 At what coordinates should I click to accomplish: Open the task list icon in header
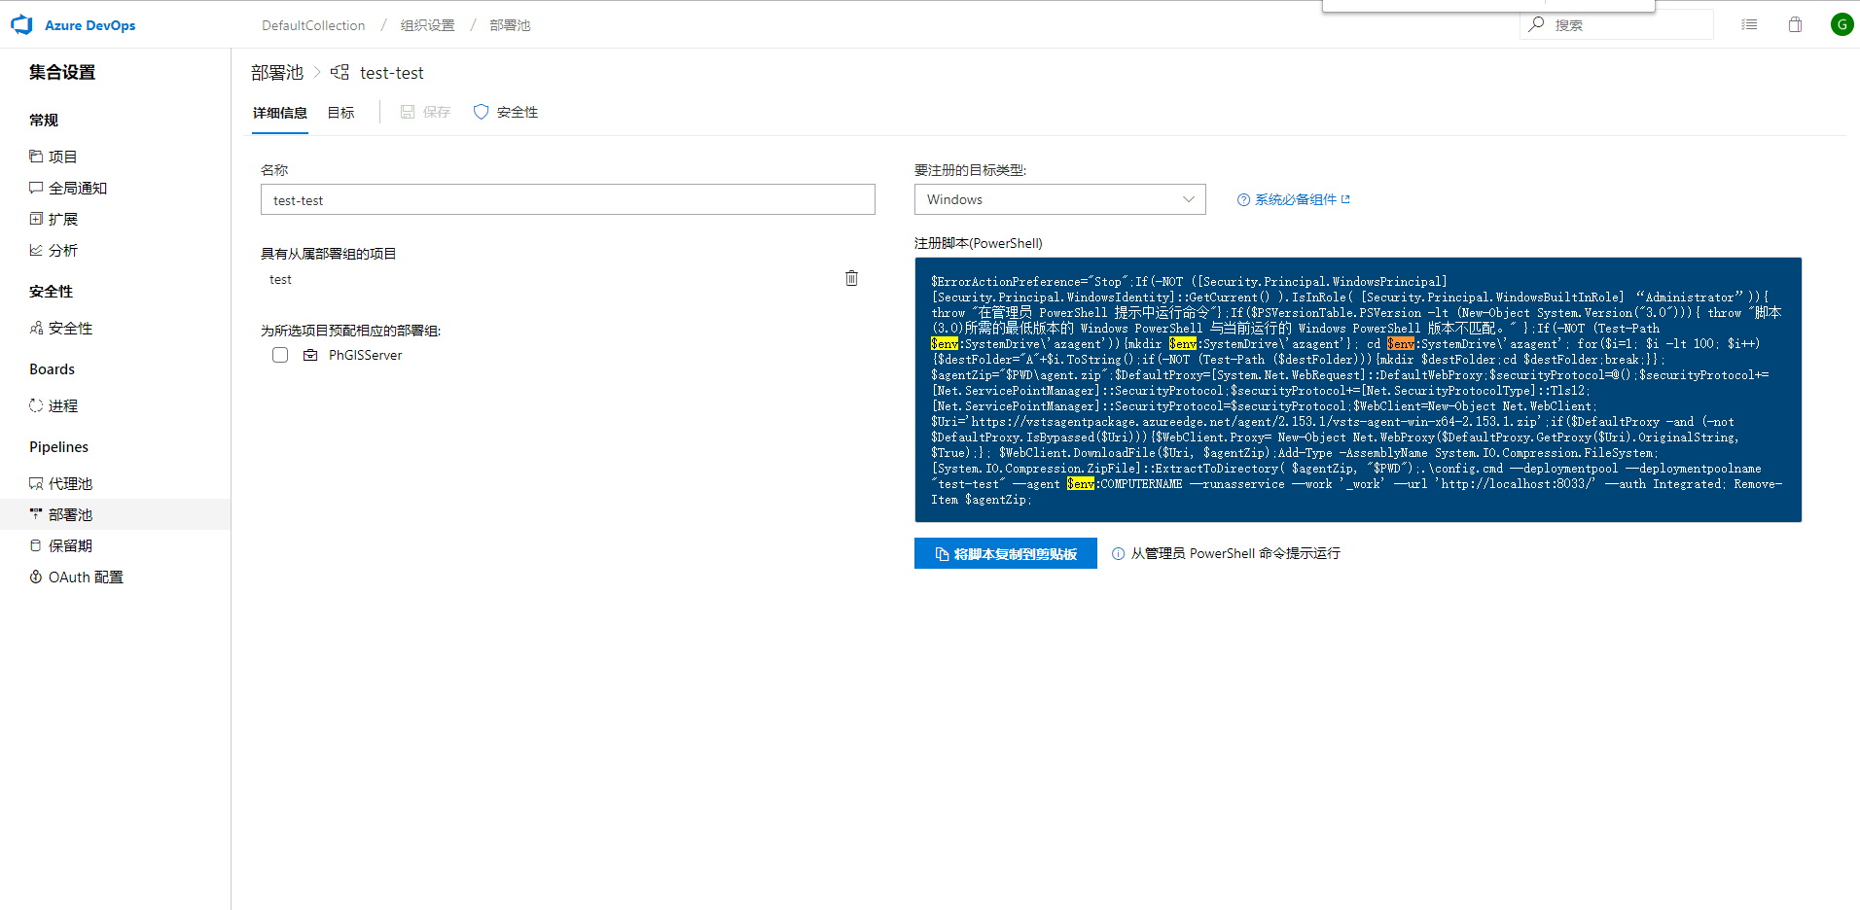coord(1749,24)
